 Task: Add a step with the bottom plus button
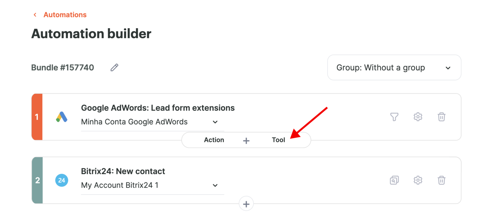tap(246, 204)
